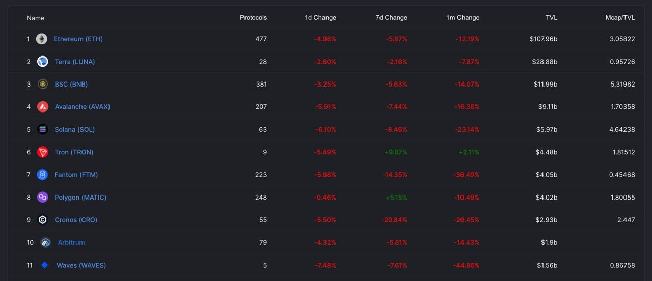The height and width of the screenshot is (281, 652).
Task: Open the Waves (WAVES) link
Action: tap(81, 265)
